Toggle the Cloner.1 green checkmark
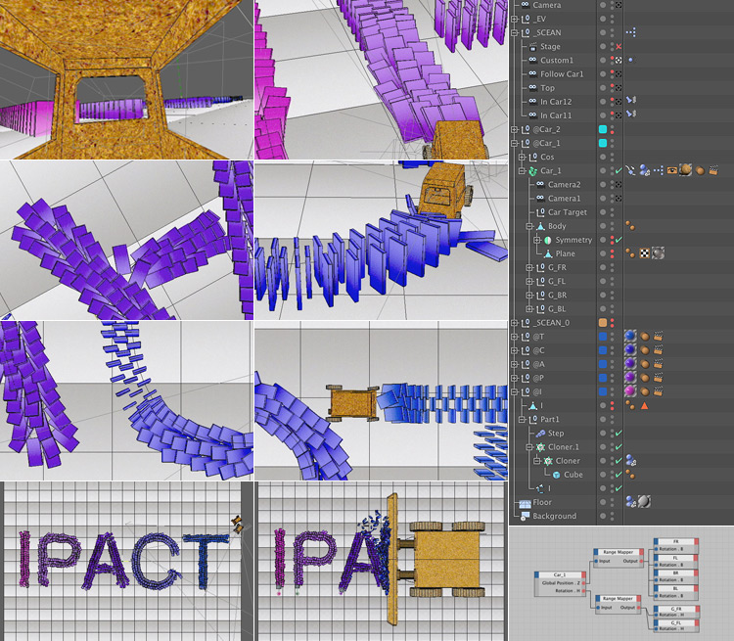This screenshot has height=641, width=734. pos(619,447)
